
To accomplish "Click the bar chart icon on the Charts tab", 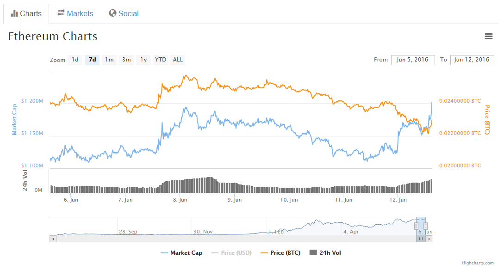I will [14, 13].
